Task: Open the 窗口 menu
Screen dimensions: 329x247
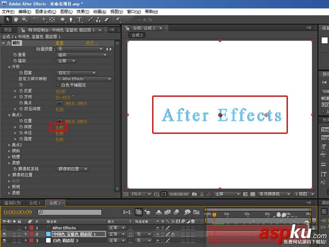Action: tap(134, 12)
